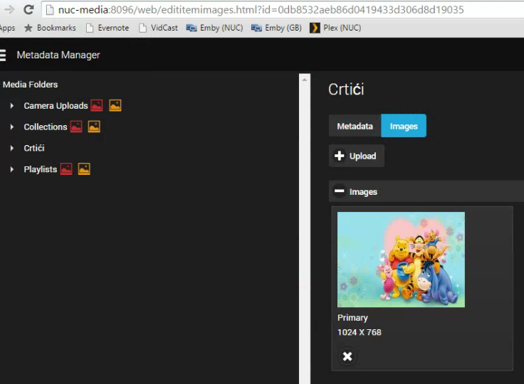Select the Crtići tree item

coord(34,148)
